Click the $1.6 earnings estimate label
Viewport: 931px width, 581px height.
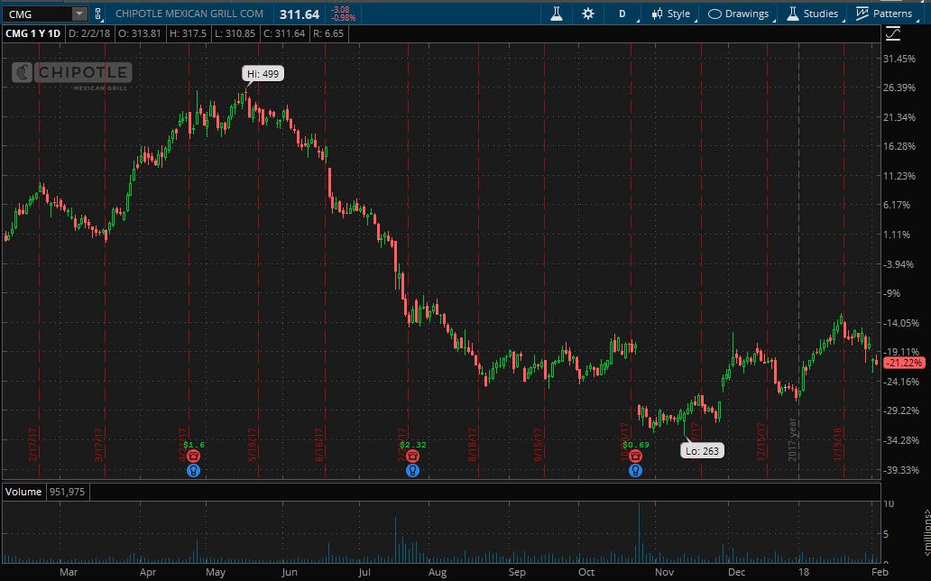pyautogui.click(x=194, y=445)
